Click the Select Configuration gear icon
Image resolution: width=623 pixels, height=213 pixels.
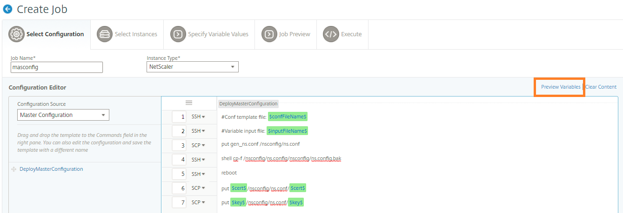click(16, 34)
